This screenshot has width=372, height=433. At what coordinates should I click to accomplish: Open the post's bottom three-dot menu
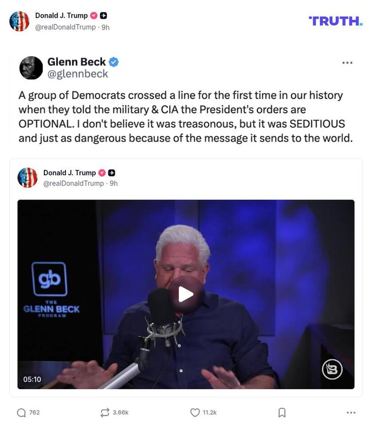[x=351, y=413]
